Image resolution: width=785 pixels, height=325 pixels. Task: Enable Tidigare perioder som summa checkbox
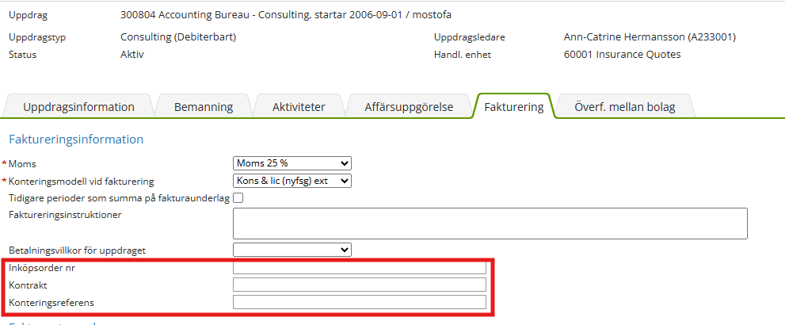[238, 198]
